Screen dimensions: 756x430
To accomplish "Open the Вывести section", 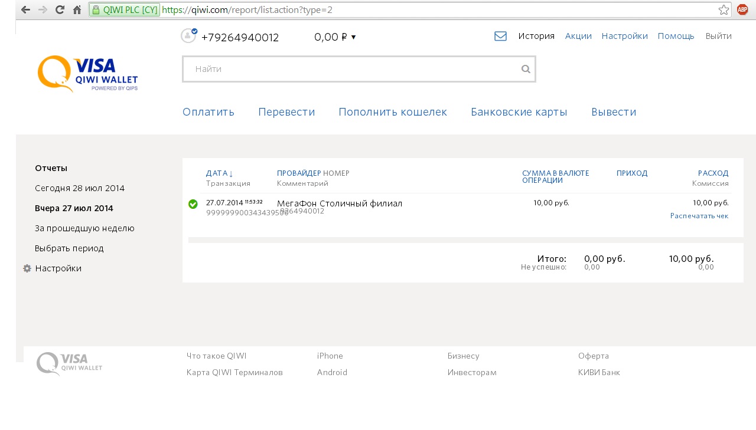I will click(x=614, y=112).
